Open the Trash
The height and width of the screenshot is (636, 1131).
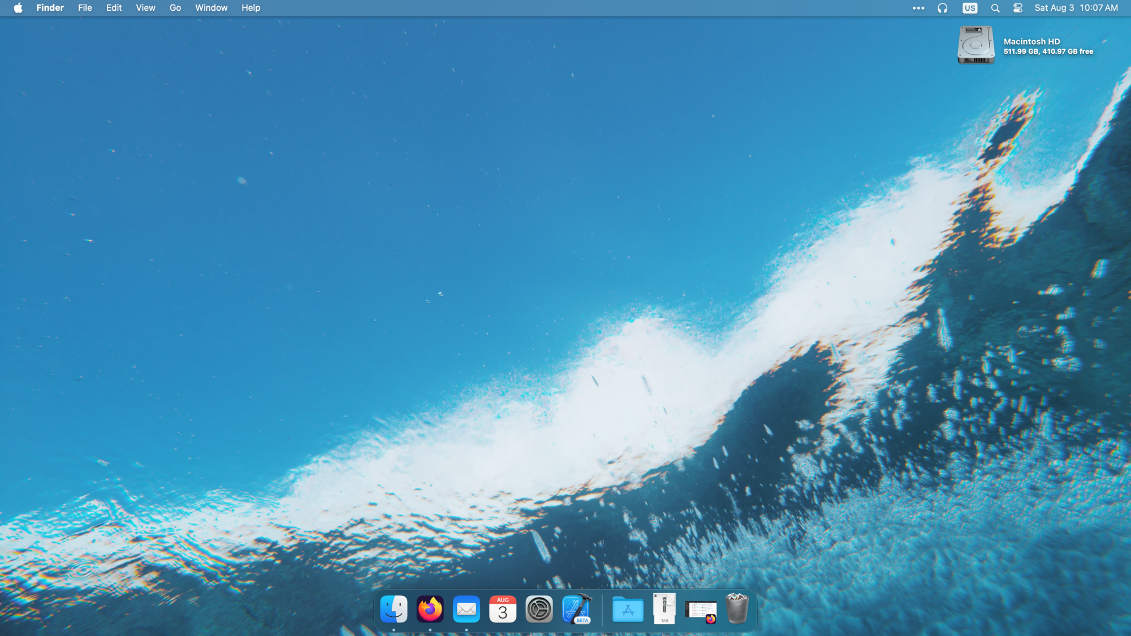pyautogui.click(x=737, y=609)
